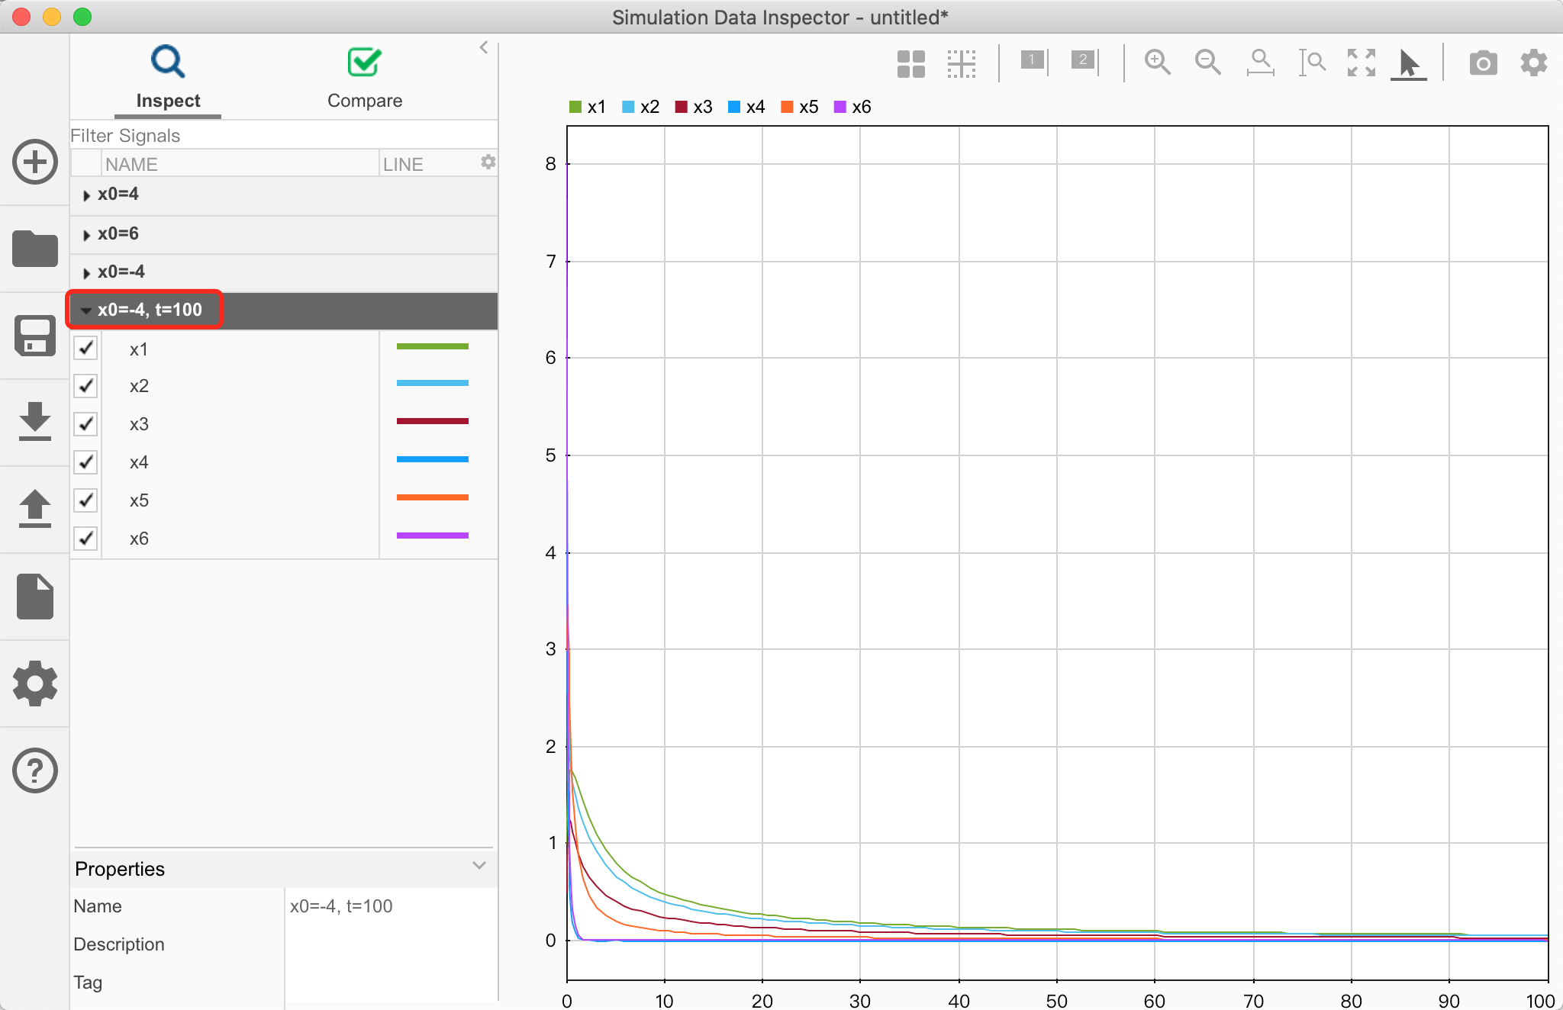Click the x5 orange line color swatch
Screen dimensions: 1563x1010
pyautogui.click(x=432, y=497)
